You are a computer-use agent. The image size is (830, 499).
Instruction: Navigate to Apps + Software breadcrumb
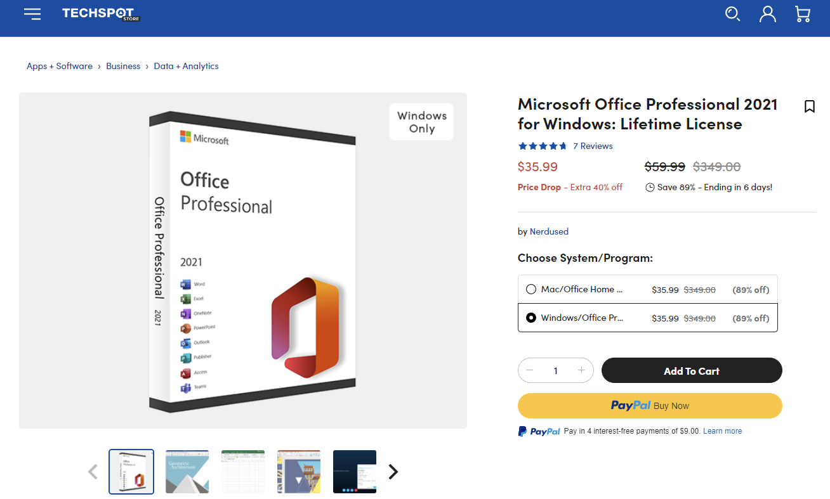[x=60, y=66]
